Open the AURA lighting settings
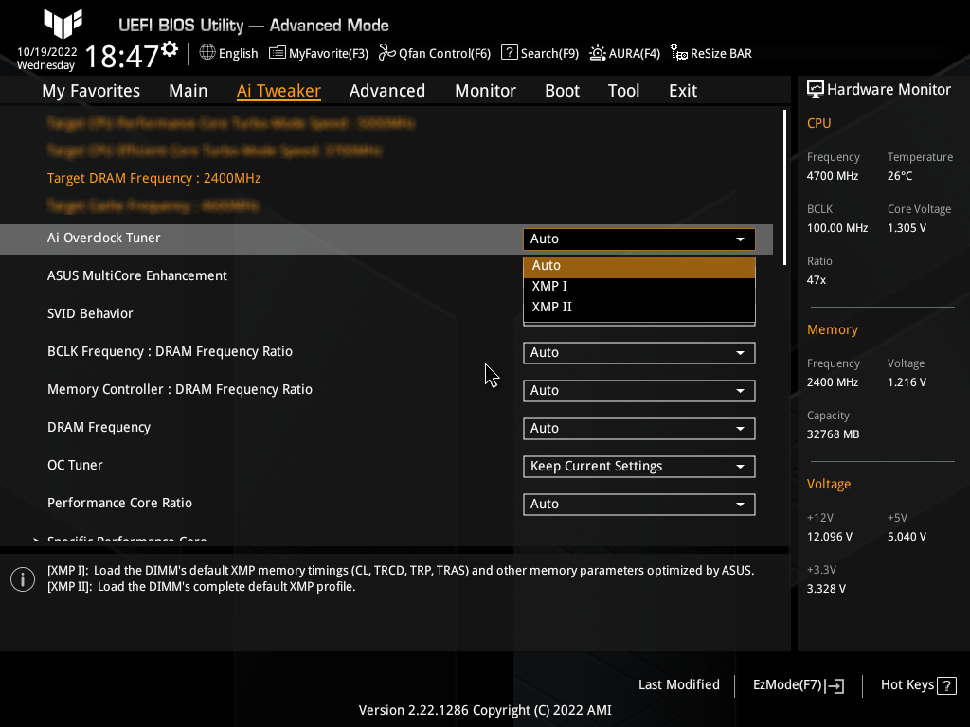The height and width of the screenshot is (727, 970). point(624,53)
